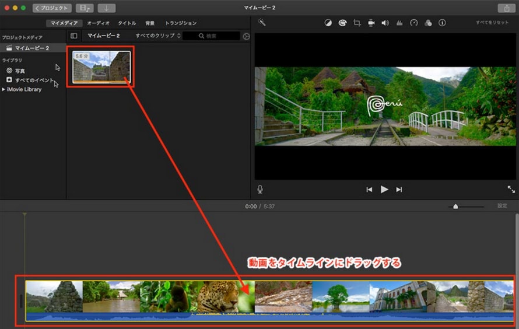
Task: Open the clip information tool
Action: click(442, 23)
